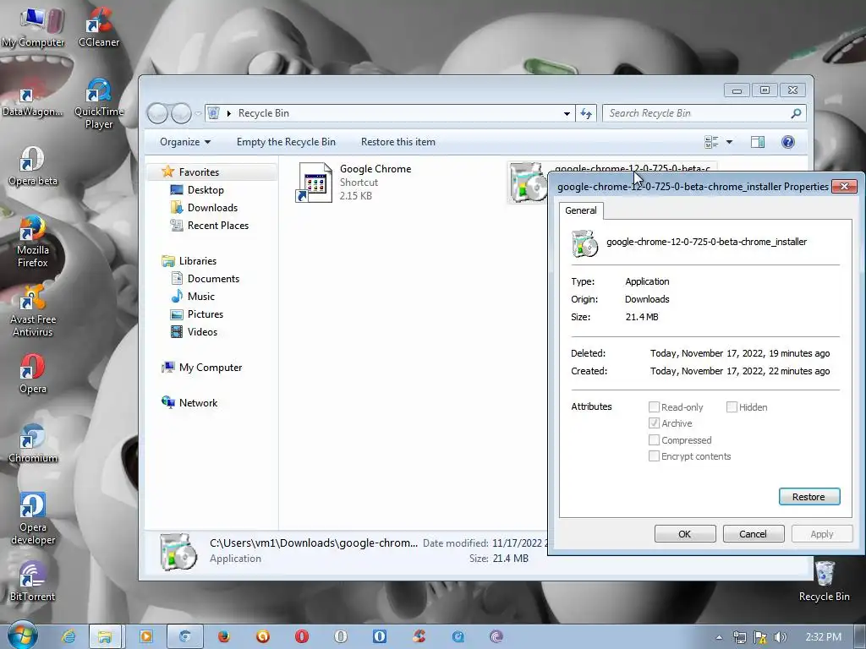Open the DataWagon desktop shortcut

pyautogui.click(x=33, y=102)
